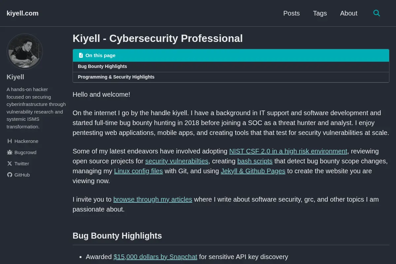Click the GitHub octocat icon
Viewport: 396px width, 264px height.
coord(10,175)
